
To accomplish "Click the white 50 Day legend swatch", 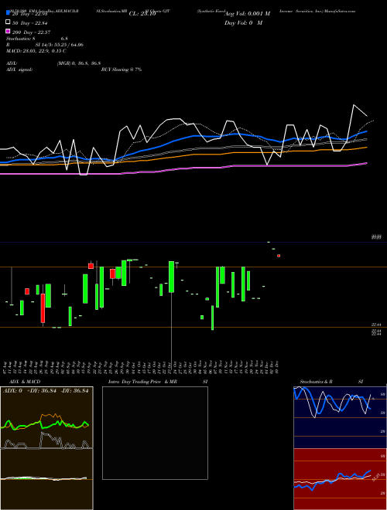I will click(x=9, y=22).
